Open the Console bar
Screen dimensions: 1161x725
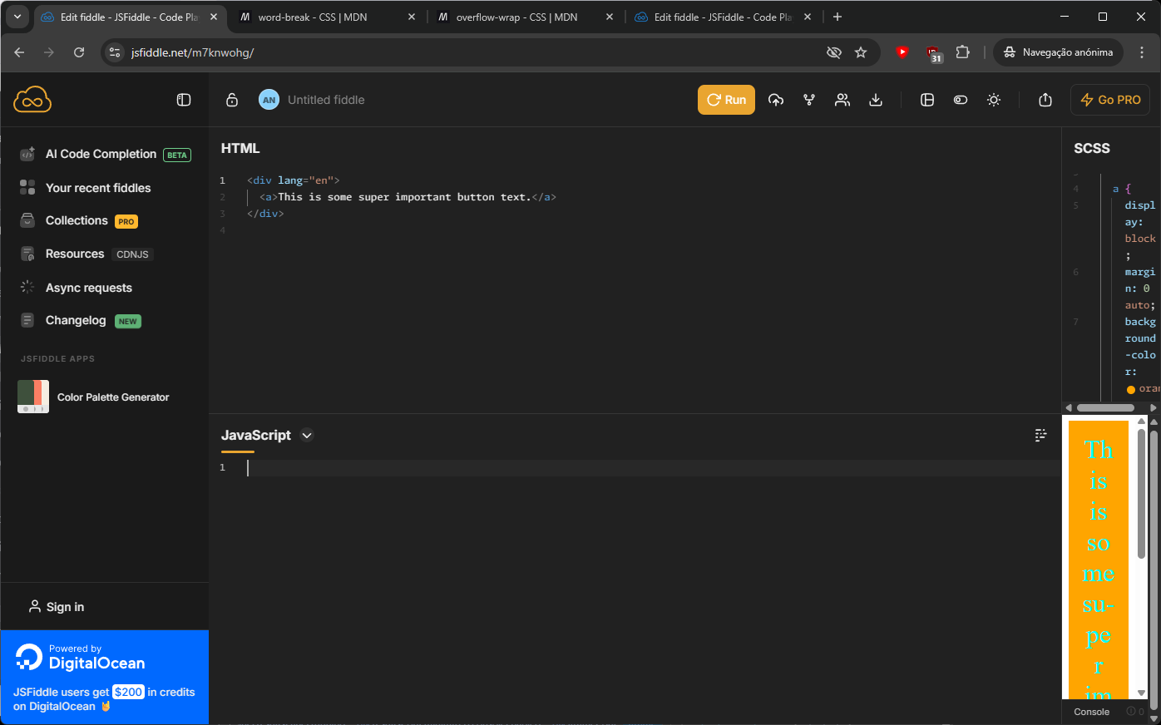coord(1091,712)
